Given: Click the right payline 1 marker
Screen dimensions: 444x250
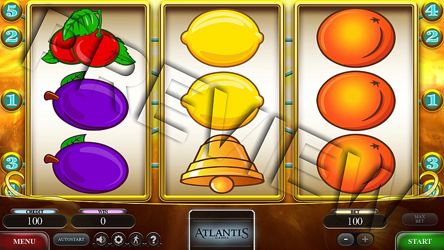Looking at the screenshot, I should coord(432,100).
